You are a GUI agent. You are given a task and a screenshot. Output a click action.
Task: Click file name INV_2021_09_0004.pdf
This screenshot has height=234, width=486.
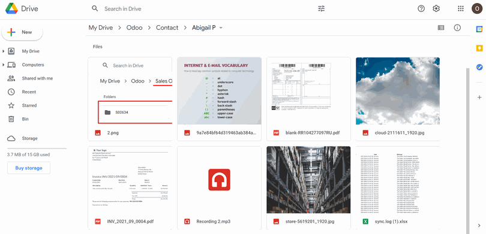130,221
